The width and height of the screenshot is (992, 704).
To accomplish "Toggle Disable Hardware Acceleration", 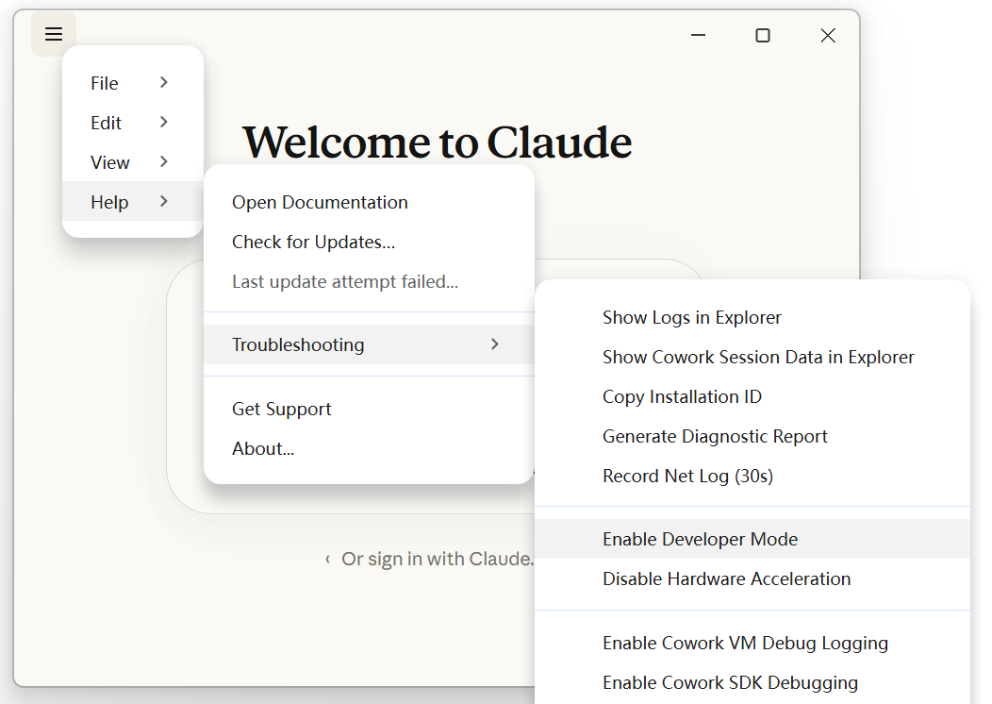I will [752, 578].
